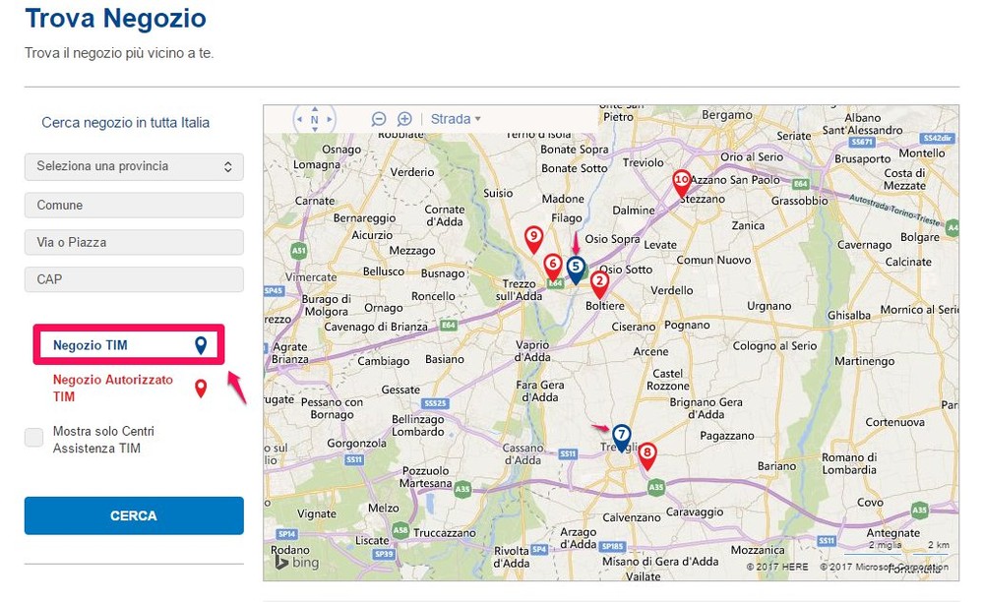
Task: Select blue store pin number 7
Action: (621, 436)
